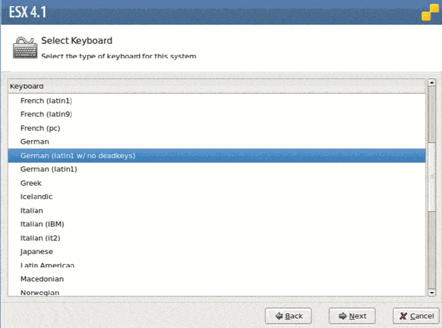Select Greek keyboard layout
This screenshot has height=328, width=442.
point(31,183)
